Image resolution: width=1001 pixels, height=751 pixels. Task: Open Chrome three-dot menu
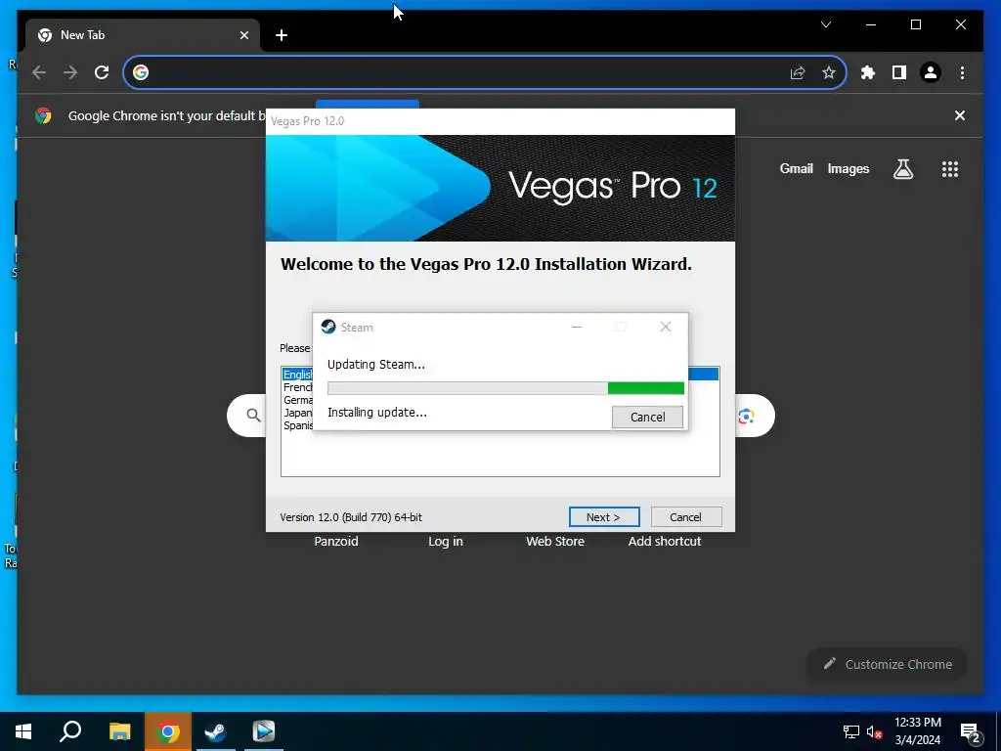click(x=962, y=72)
